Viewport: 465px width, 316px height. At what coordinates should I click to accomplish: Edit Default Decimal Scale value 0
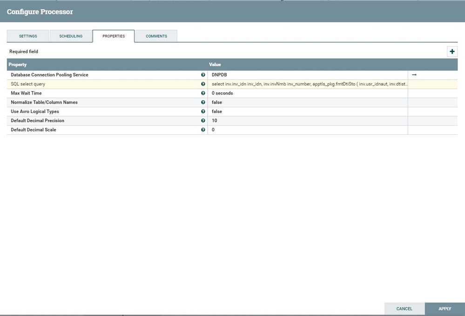coord(308,130)
